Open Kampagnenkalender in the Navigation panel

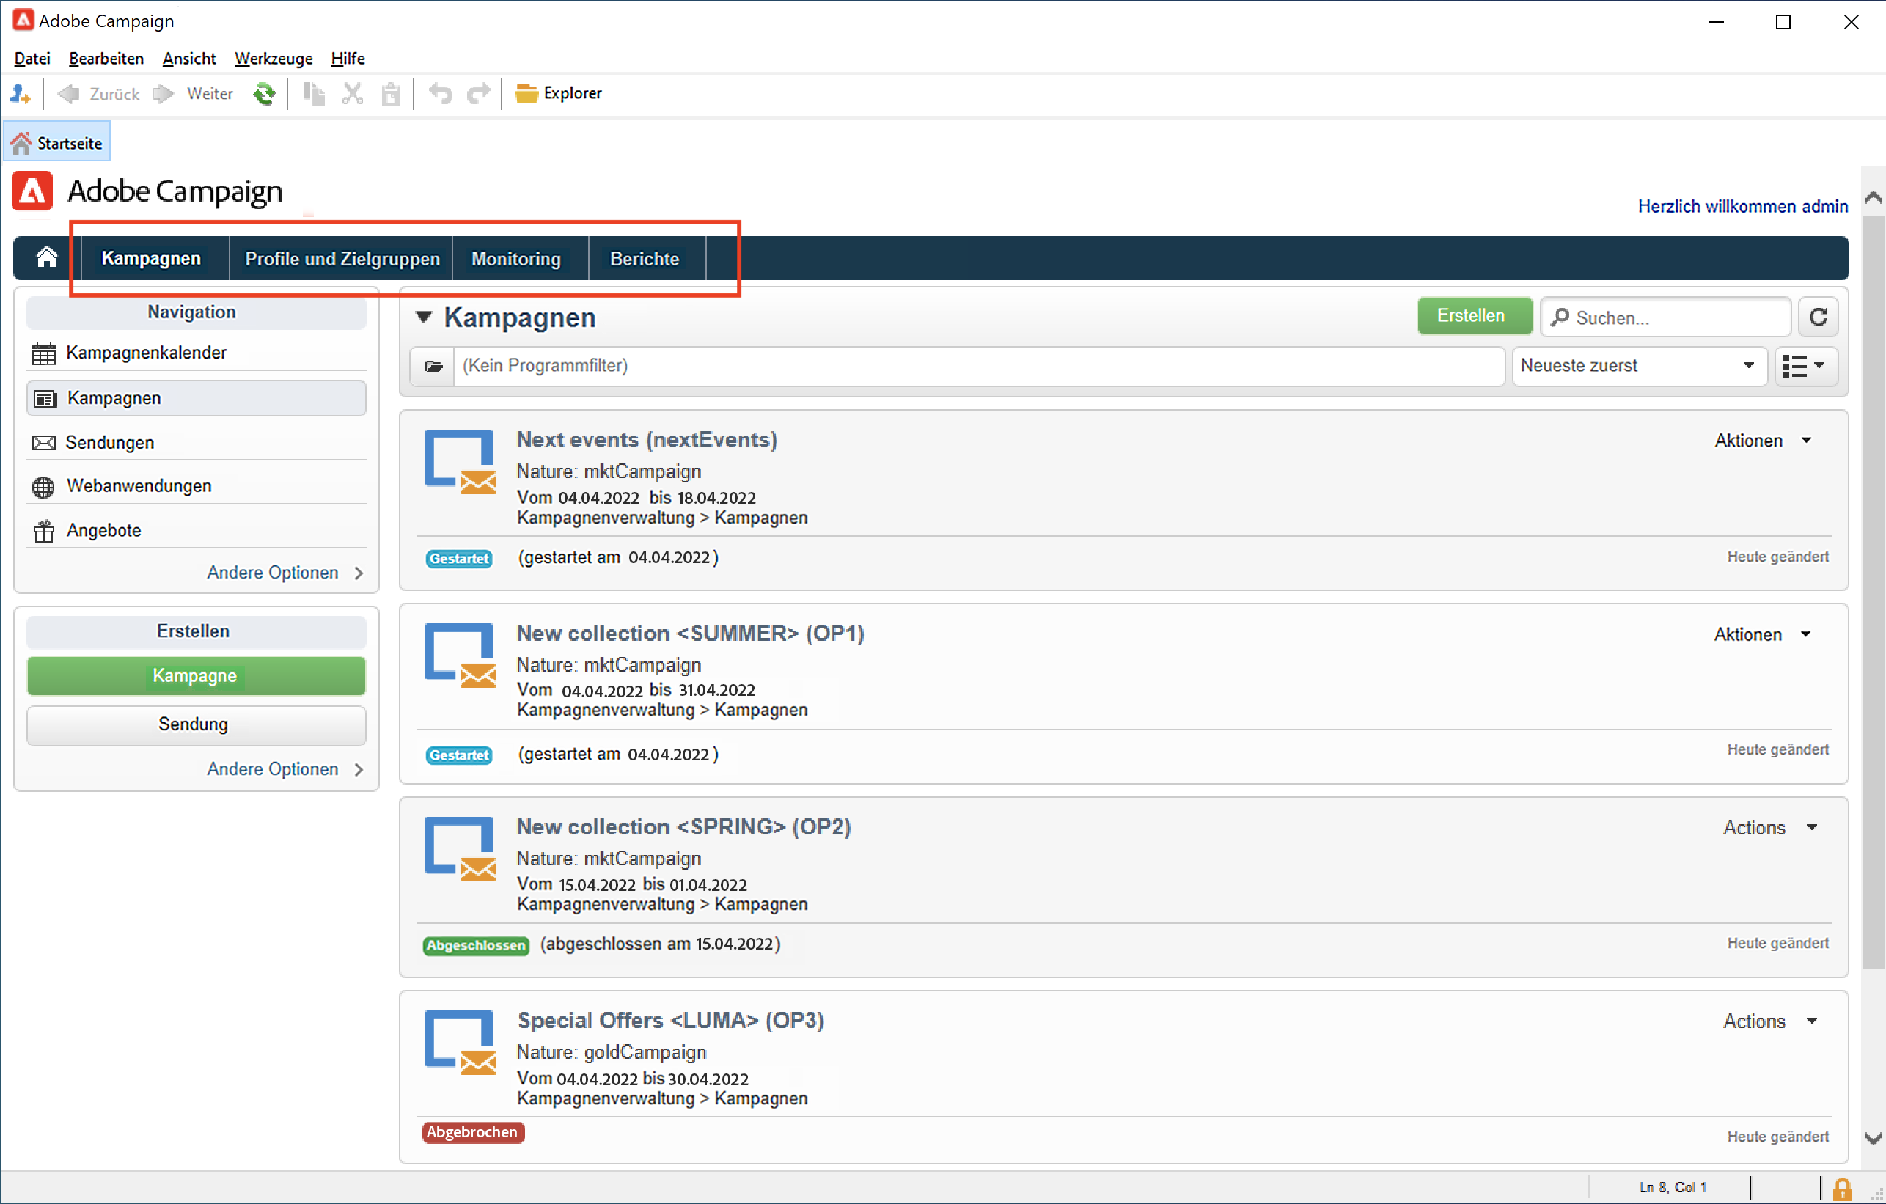147,353
